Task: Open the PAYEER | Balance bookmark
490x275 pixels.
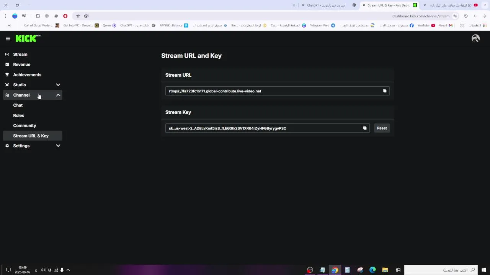Action: pyautogui.click(x=174, y=26)
